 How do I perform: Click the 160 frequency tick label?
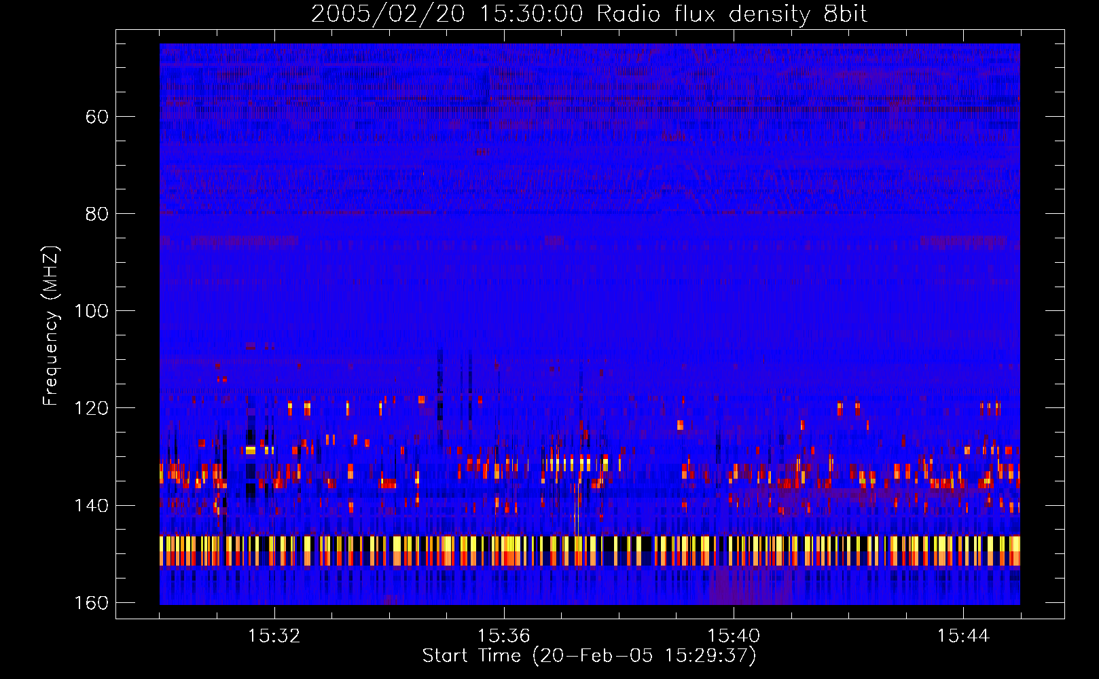[x=91, y=603]
